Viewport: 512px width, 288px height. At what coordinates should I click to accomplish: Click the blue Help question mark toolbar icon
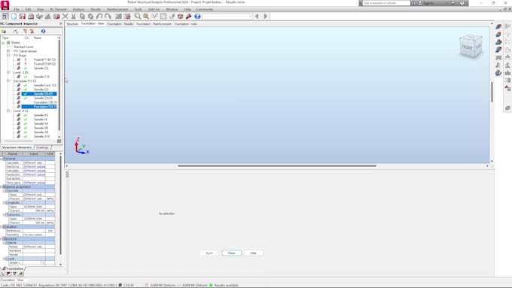197,17
